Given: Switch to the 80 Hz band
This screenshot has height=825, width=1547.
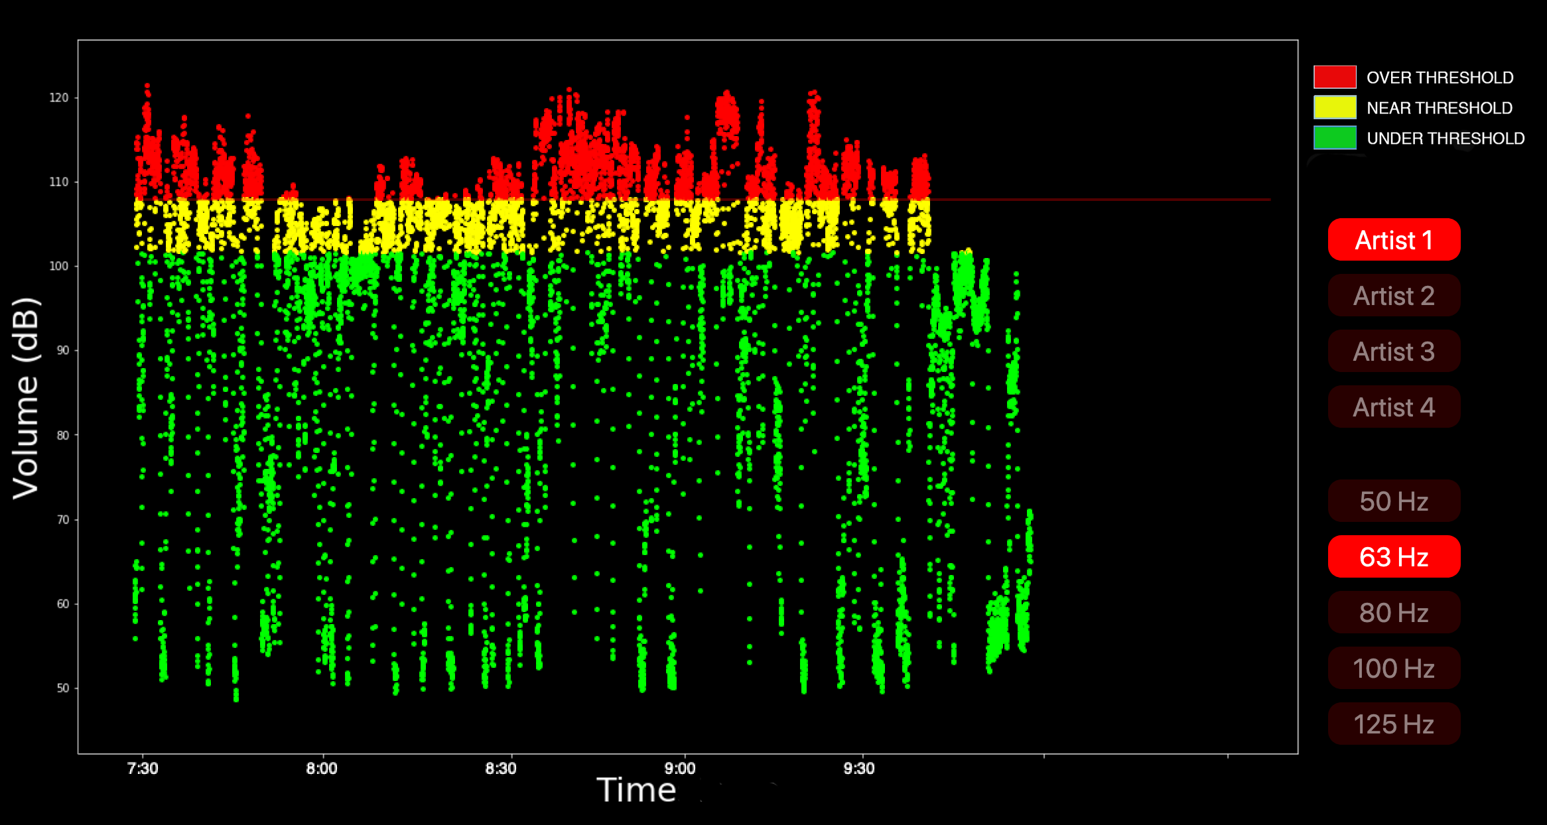Looking at the screenshot, I should [1394, 613].
